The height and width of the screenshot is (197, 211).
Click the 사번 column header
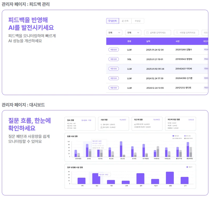click(177, 41)
